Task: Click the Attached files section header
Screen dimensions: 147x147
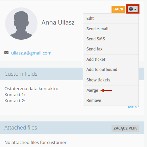Action: pos(21,127)
